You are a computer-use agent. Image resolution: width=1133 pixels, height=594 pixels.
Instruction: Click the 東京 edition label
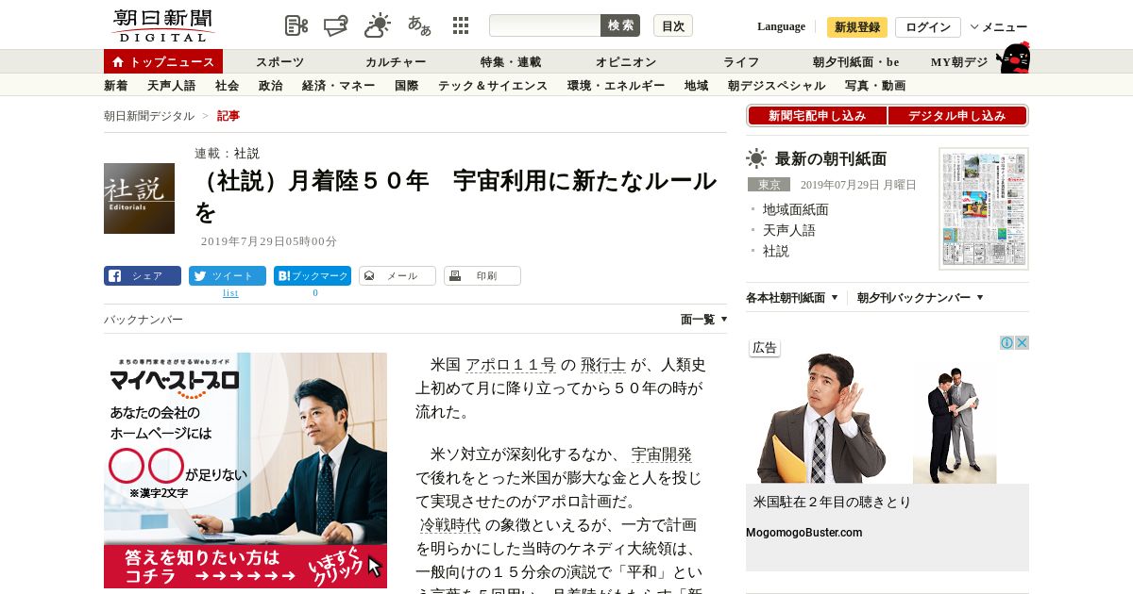point(769,185)
